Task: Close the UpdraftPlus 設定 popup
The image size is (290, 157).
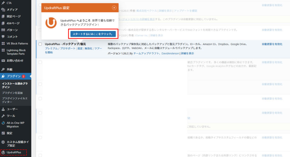Action: (114, 8)
